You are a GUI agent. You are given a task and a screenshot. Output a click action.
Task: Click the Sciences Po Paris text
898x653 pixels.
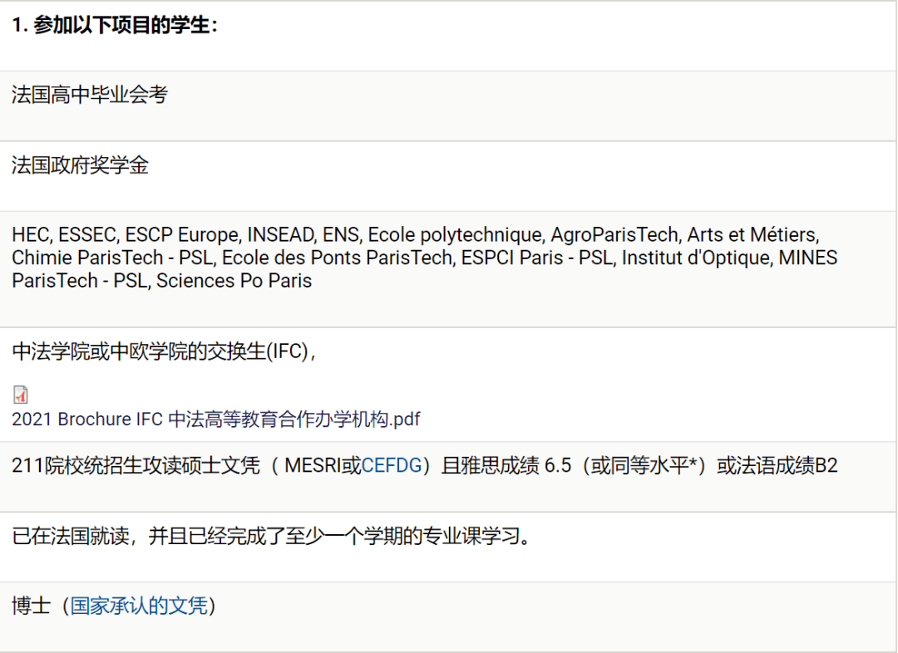tap(234, 281)
